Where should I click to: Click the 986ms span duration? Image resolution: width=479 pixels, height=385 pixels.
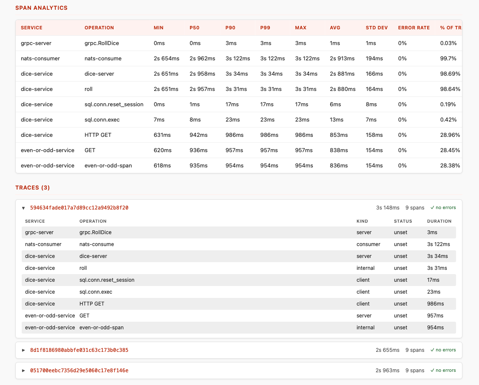click(x=435, y=304)
